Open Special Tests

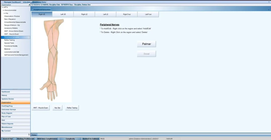pyautogui.click(x=9, y=43)
